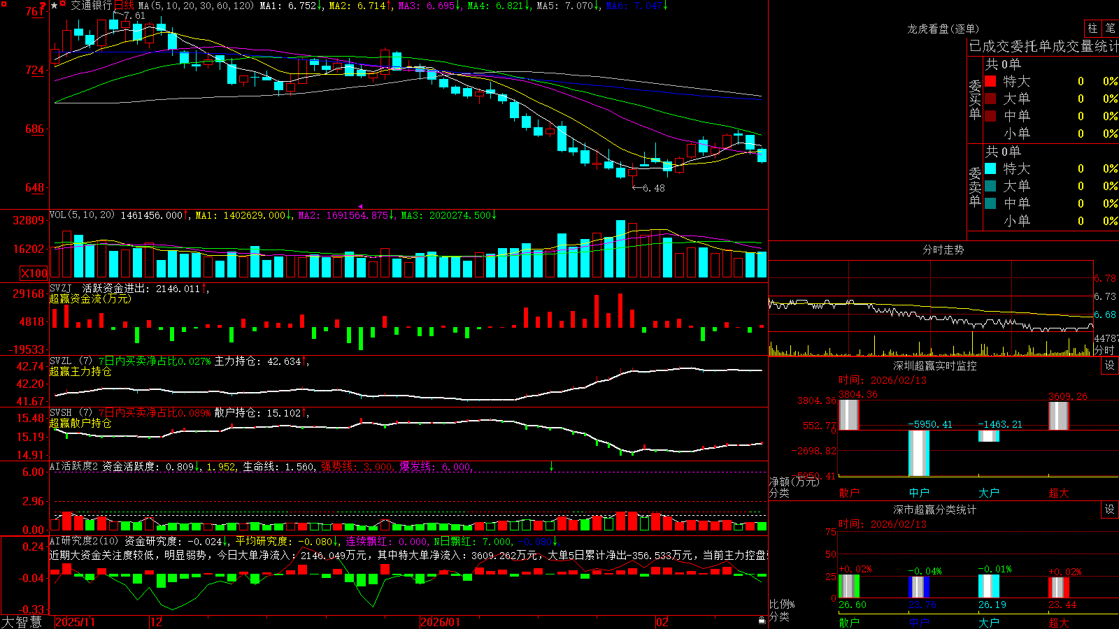Click the 已成交委托单成交量统计 header
The width and height of the screenshot is (1119, 629).
click(1043, 46)
